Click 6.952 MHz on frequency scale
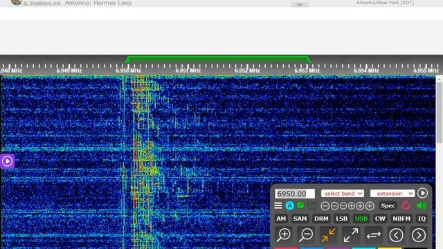 [247, 71]
